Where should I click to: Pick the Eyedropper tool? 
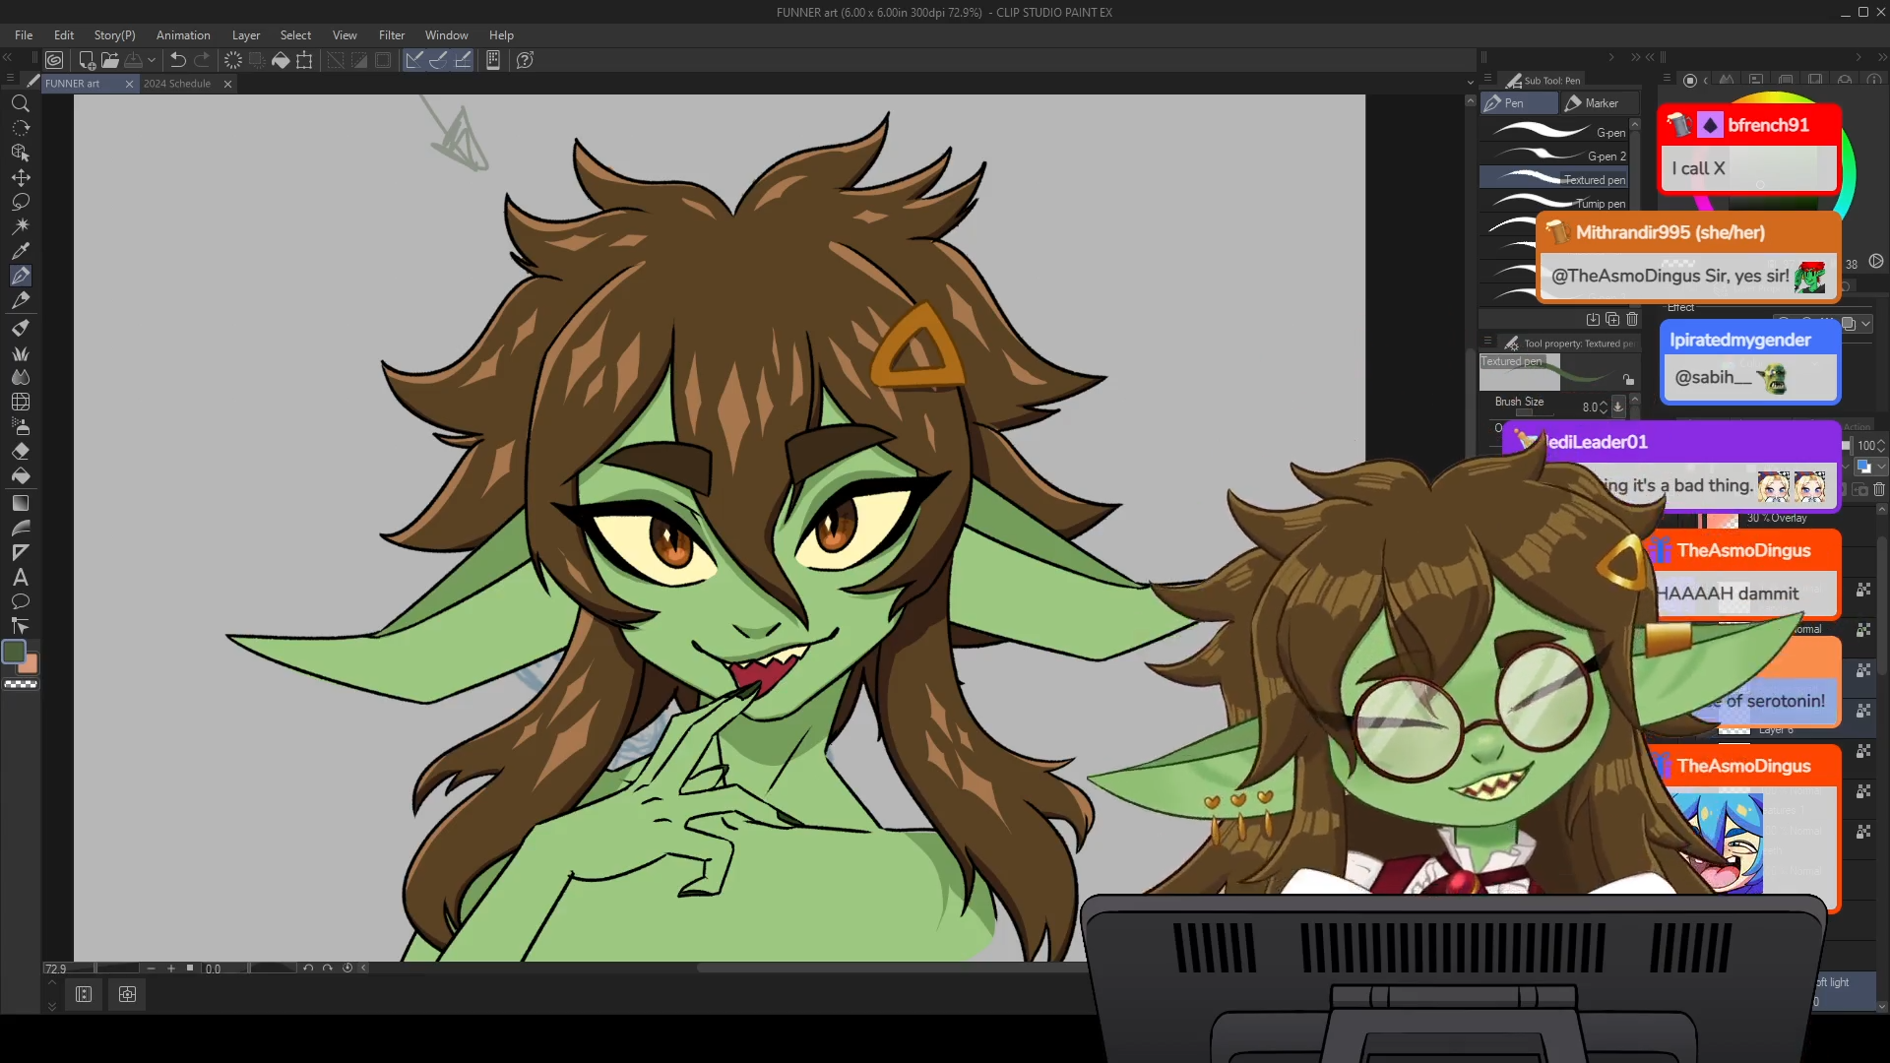click(20, 250)
